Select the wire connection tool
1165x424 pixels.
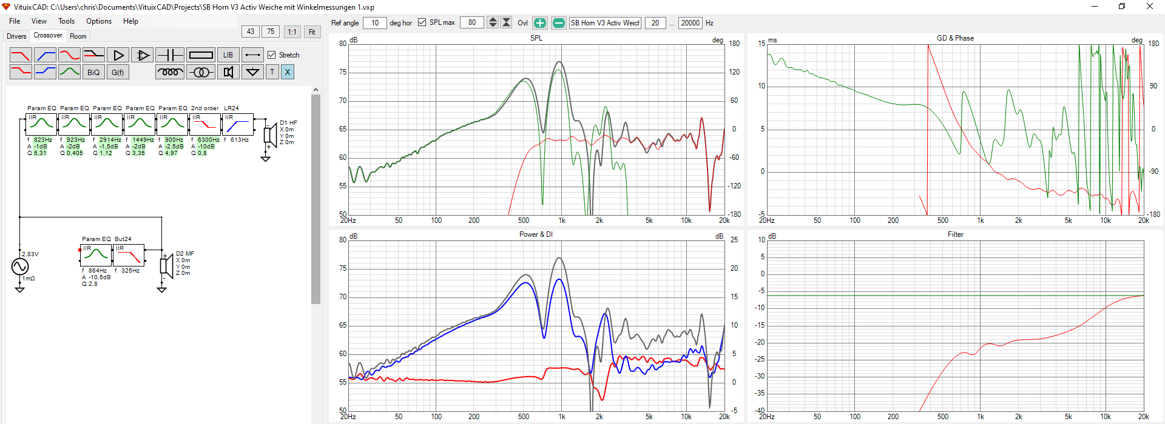[252, 55]
